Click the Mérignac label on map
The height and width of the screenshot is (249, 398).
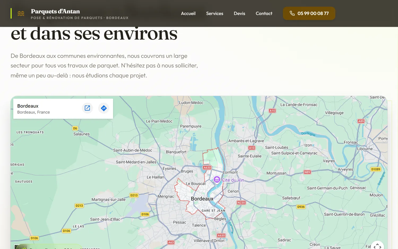[x=166, y=196]
